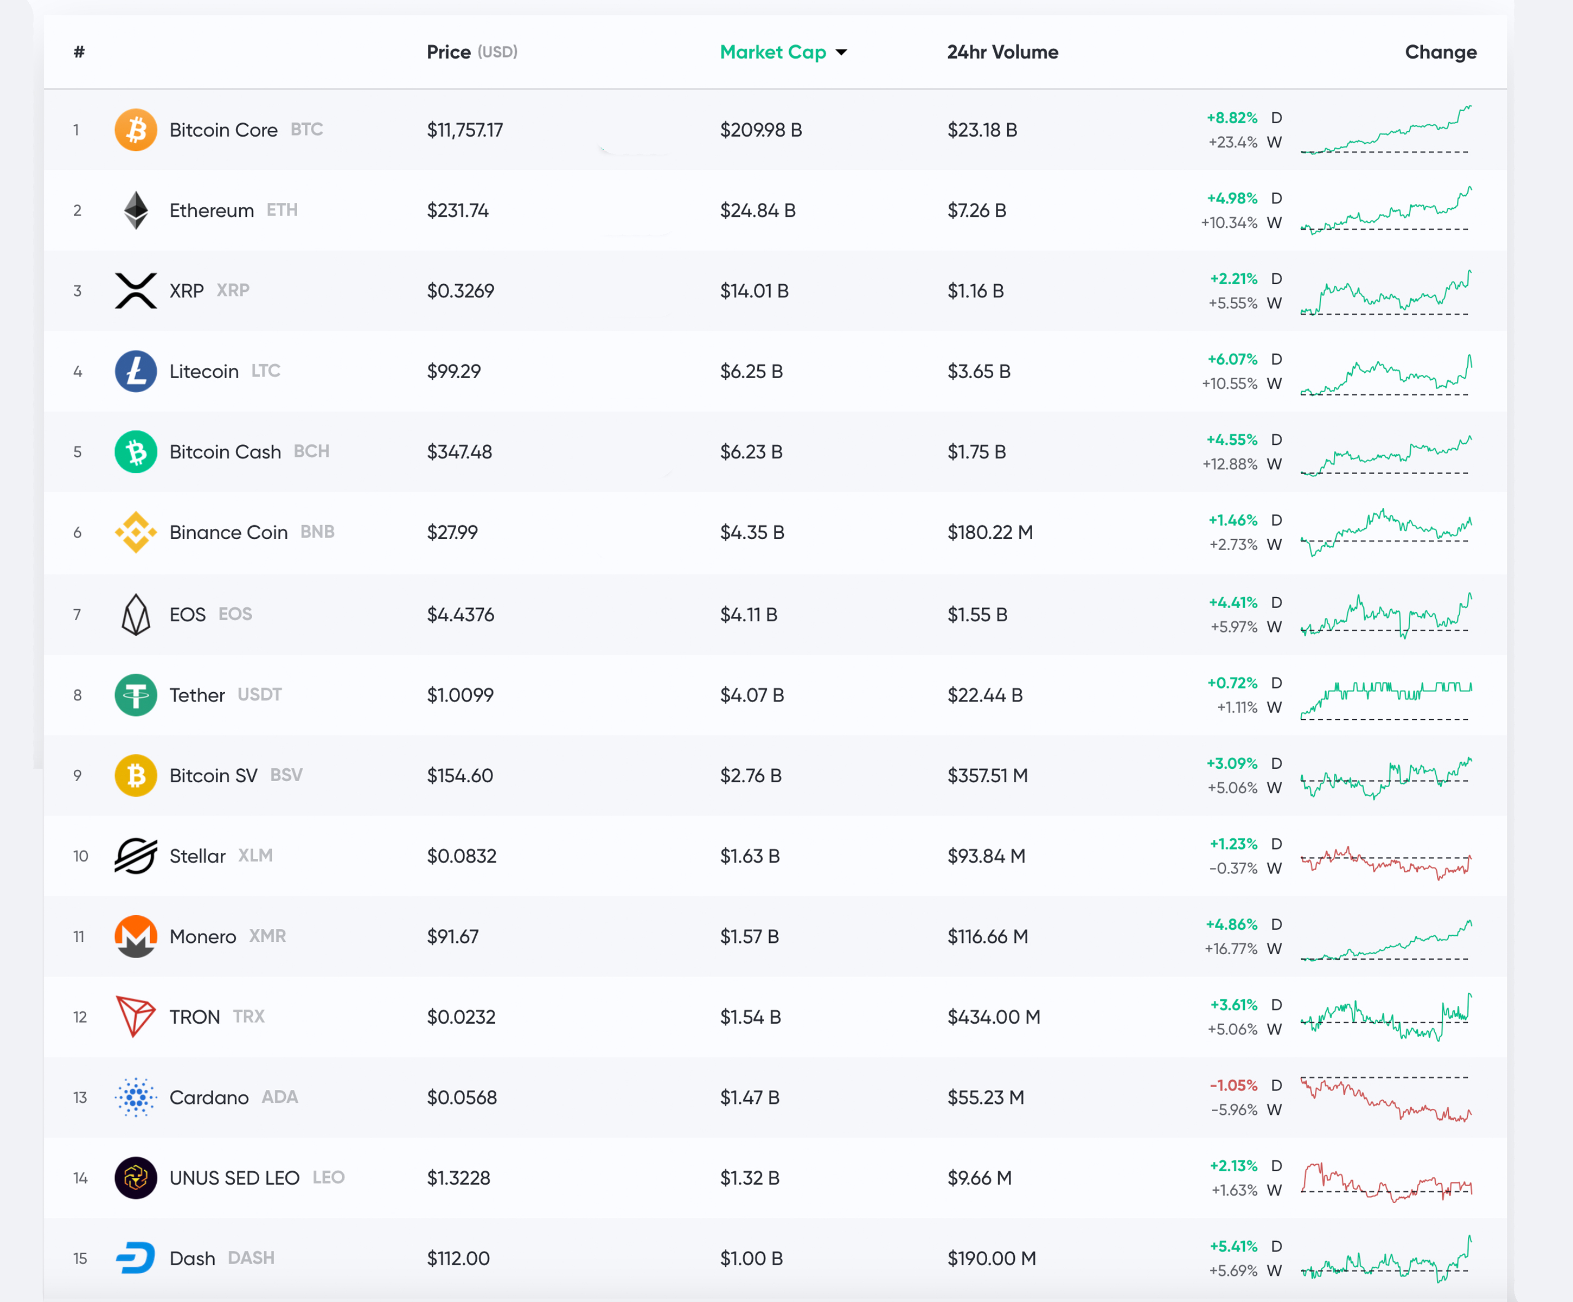The height and width of the screenshot is (1302, 1573).
Task: Click the Tether green logo icon
Action: pos(136,694)
